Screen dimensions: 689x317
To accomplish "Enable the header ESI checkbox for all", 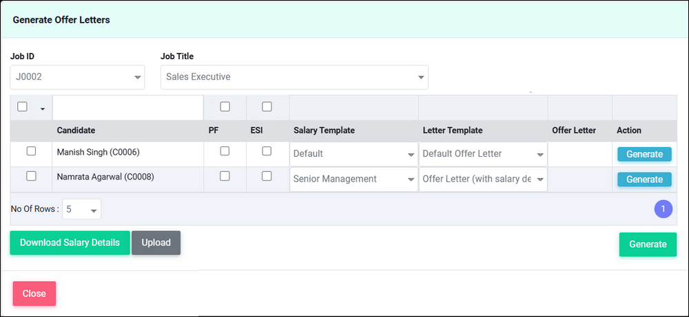I will [x=267, y=107].
